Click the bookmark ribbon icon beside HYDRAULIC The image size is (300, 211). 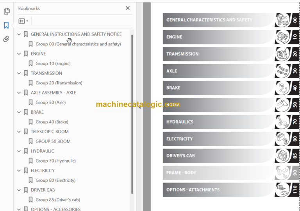(26, 151)
